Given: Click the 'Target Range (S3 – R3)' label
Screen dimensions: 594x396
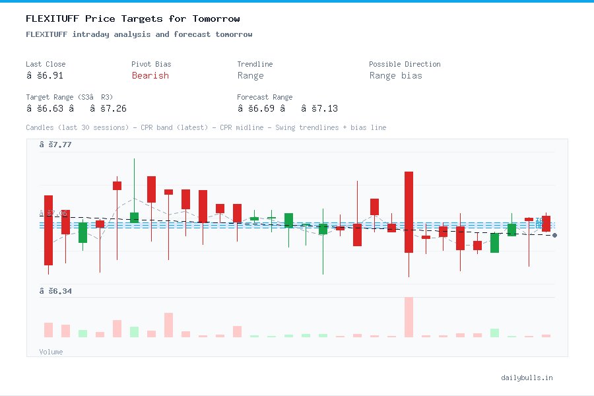Looking at the screenshot, I should point(69,97).
